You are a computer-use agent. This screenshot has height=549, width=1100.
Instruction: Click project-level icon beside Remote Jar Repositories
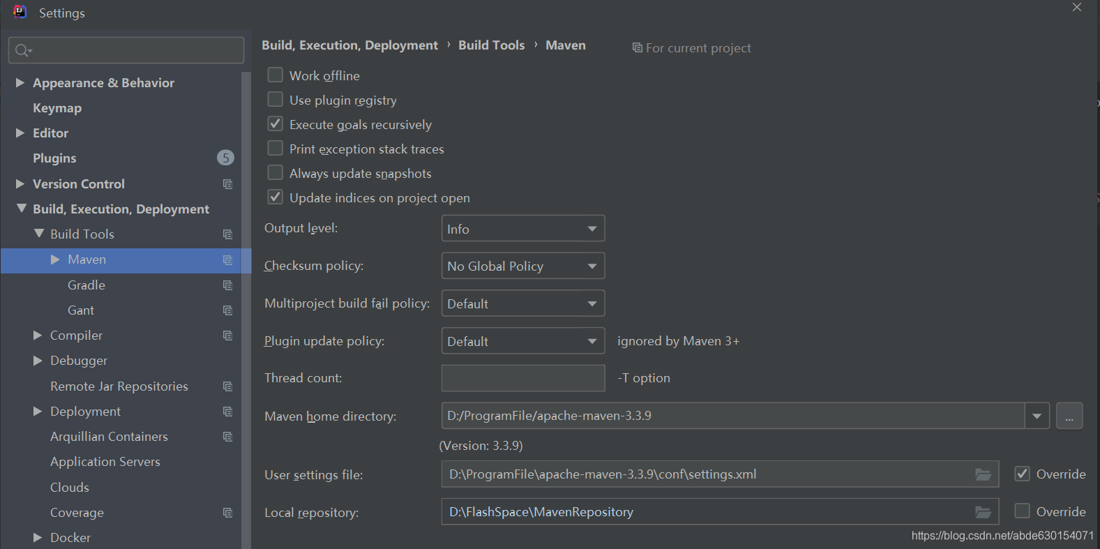click(x=227, y=386)
